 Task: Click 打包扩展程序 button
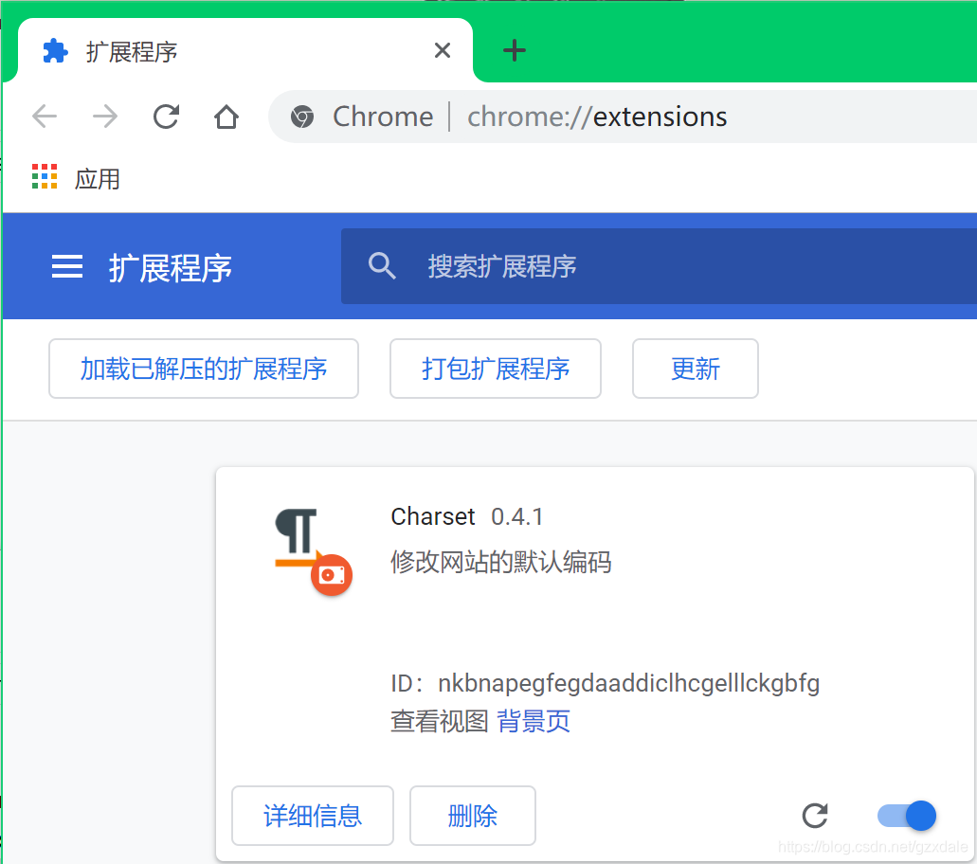click(x=496, y=369)
